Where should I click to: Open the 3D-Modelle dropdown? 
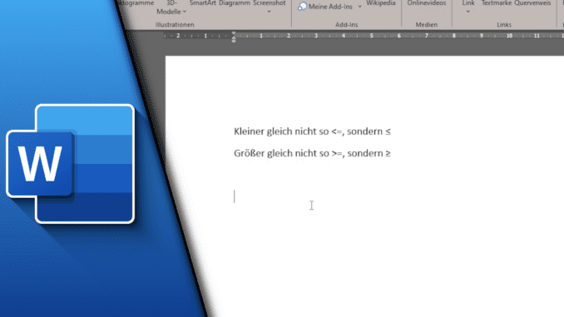tap(171, 7)
